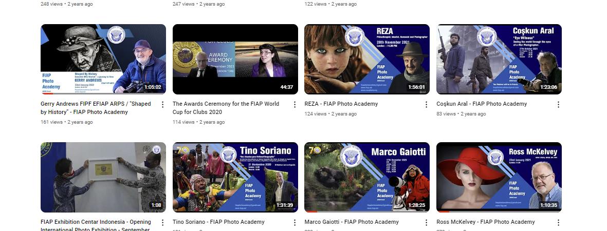Open action menu for Gerry Andrews video
The height and width of the screenshot is (231, 607).
pos(162,105)
